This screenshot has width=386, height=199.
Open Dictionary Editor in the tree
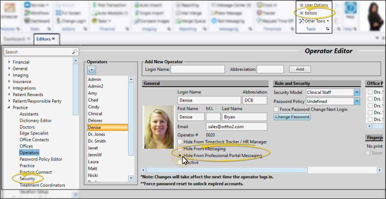[35, 120]
